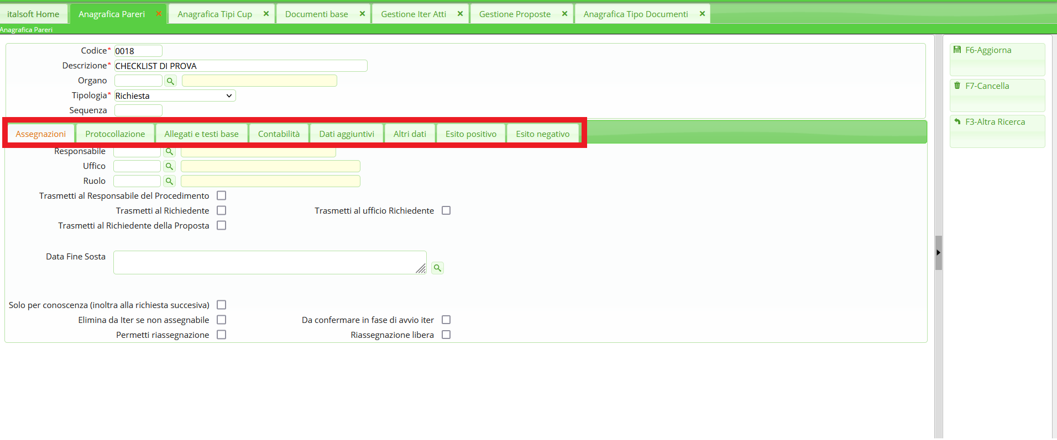Click the Ruolo lookup magnifier icon
The image size is (1057, 440).
tap(169, 181)
